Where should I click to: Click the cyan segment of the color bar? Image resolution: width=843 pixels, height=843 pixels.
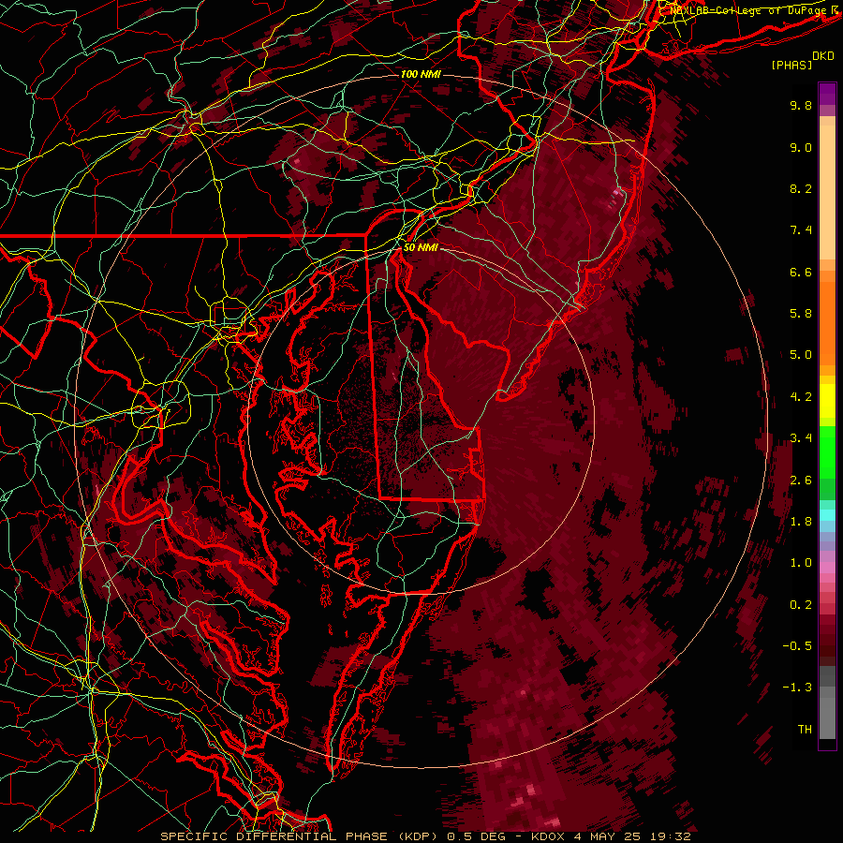827,515
